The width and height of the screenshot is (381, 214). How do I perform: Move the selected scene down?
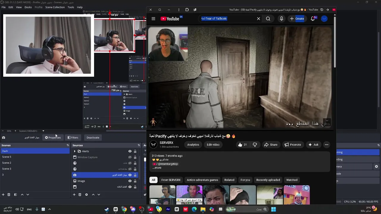(28, 195)
